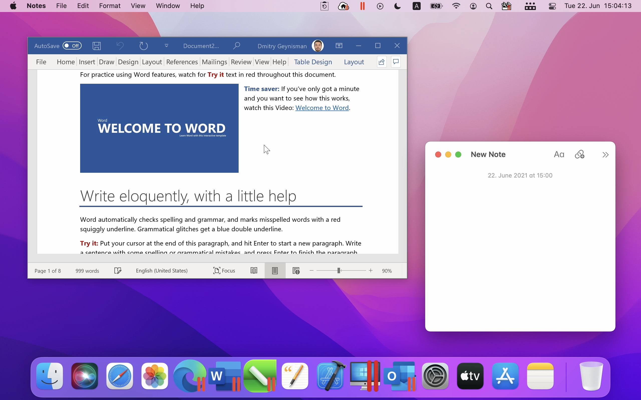Follow the Welcome to Word hyperlink
This screenshot has height=400, width=641.
click(322, 108)
